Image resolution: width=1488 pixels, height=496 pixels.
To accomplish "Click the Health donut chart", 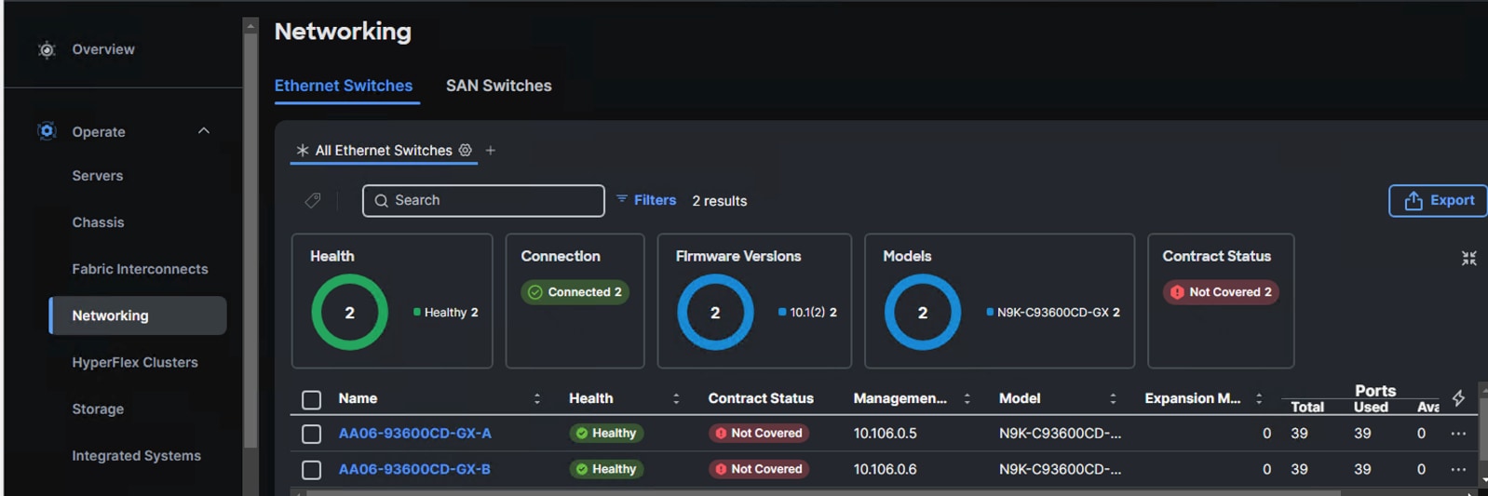I will [349, 312].
